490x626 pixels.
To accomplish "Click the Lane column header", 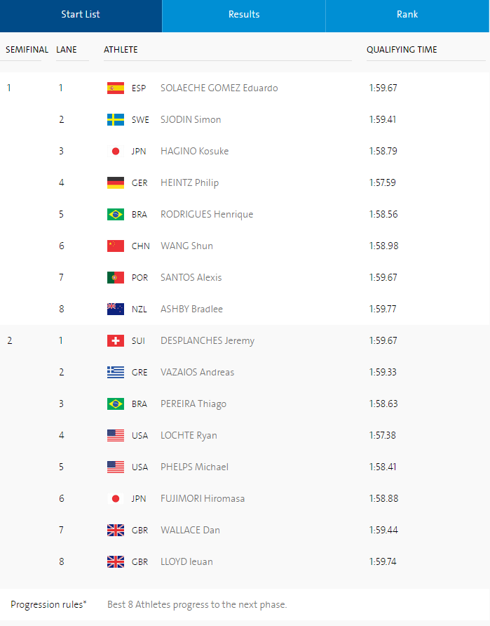I will 67,50.
